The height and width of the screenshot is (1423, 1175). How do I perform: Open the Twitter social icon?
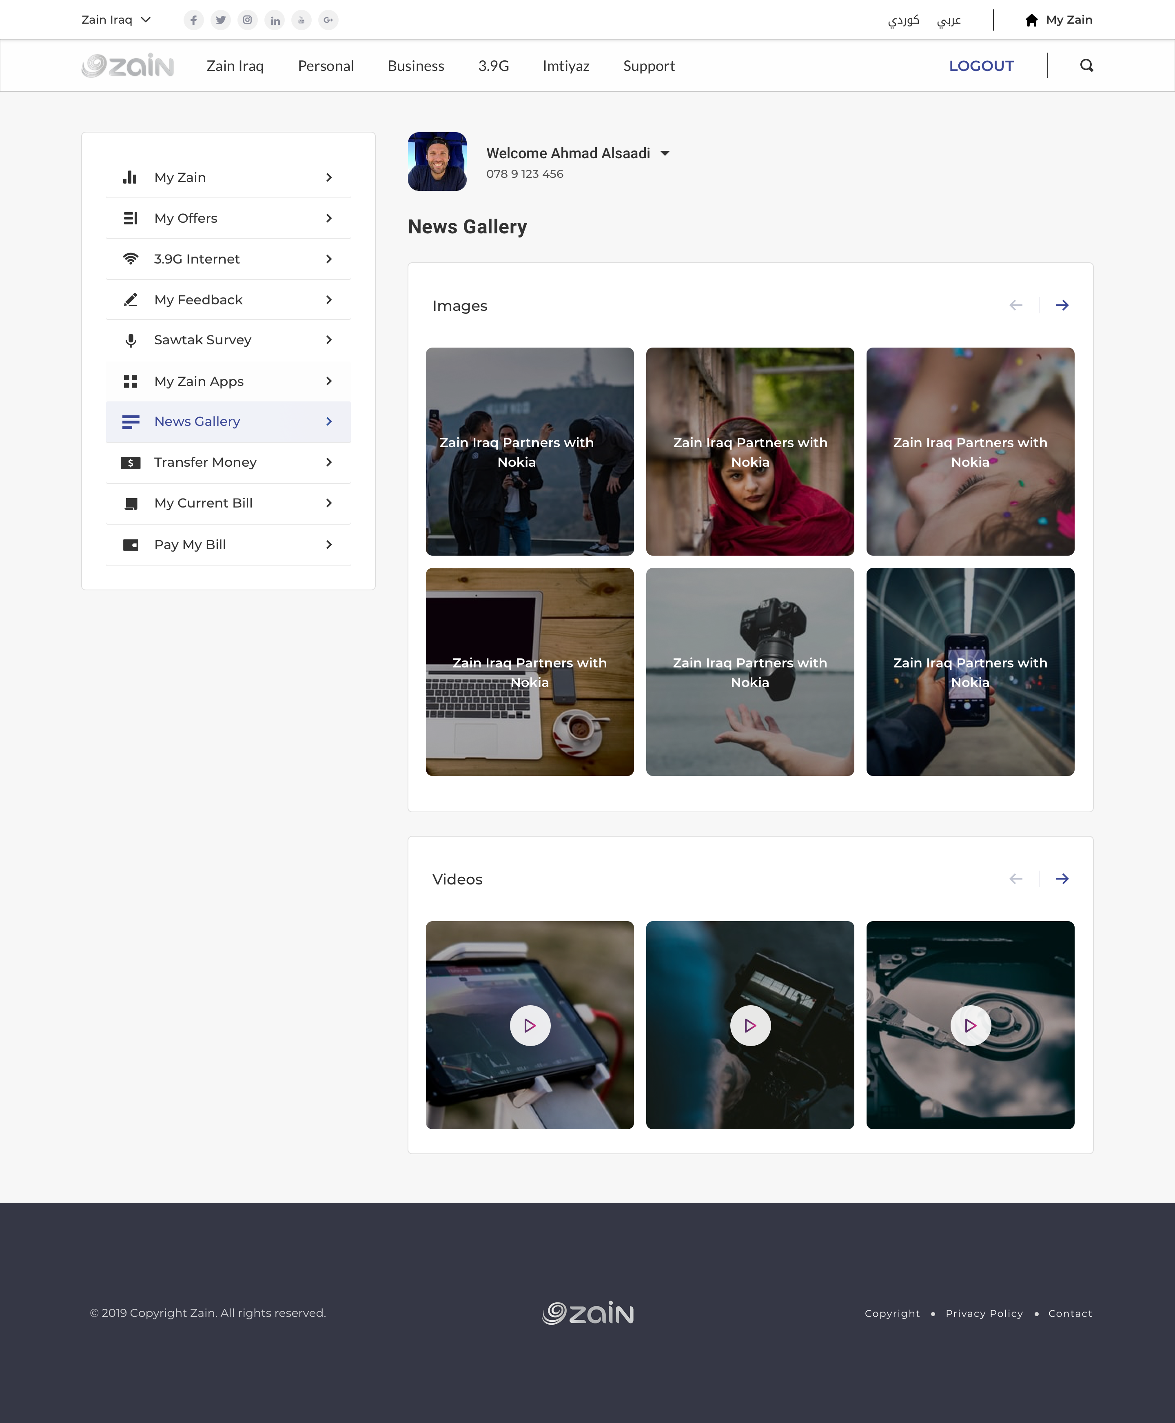pyautogui.click(x=221, y=20)
